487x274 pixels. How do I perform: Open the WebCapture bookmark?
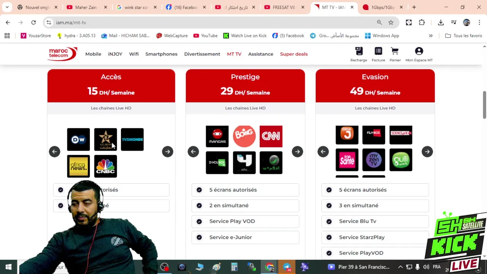[172, 36]
